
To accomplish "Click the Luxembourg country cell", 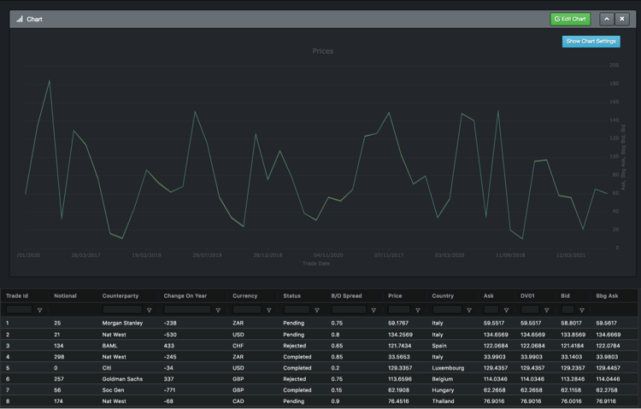I will tap(448, 368).
